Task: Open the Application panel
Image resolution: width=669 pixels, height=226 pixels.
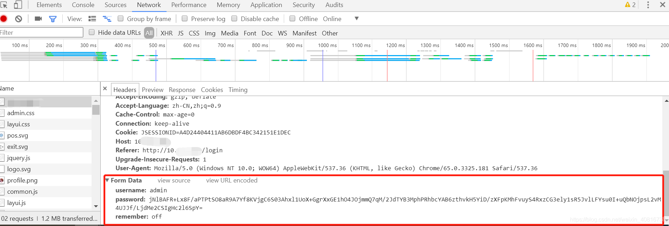Action: click(266, 5)
